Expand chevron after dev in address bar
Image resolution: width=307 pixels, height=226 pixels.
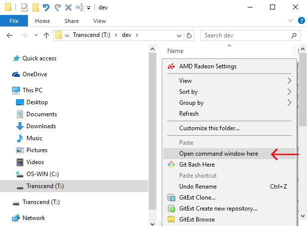pyautogui.click(x=137, y=35)
